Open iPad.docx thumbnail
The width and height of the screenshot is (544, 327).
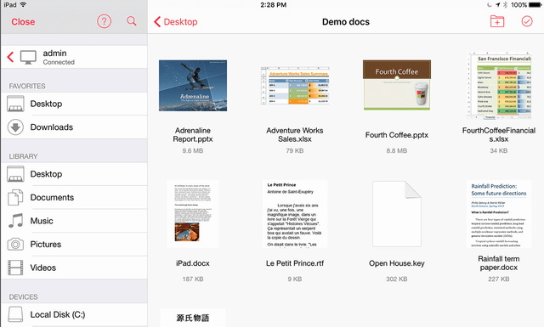click(193, 213)
